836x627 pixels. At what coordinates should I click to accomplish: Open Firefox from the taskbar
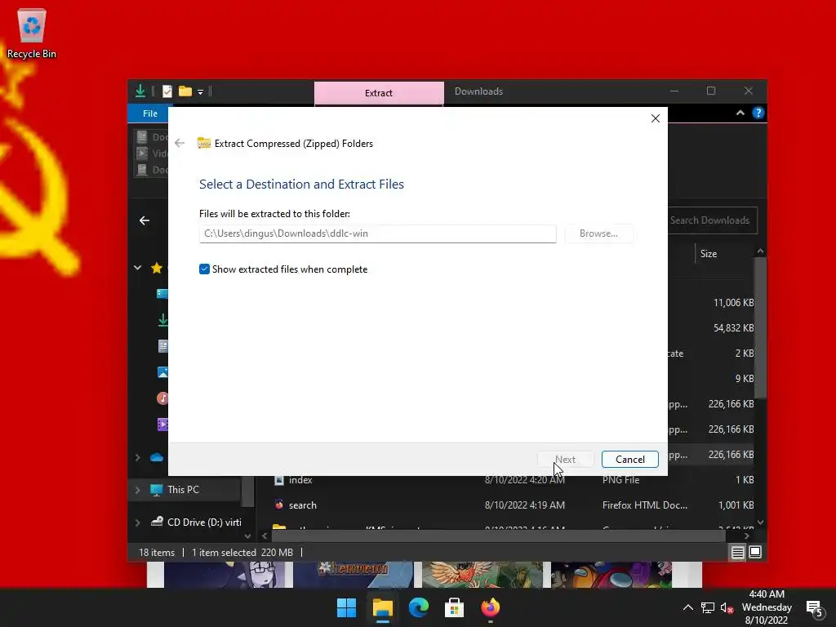point(491,607)
